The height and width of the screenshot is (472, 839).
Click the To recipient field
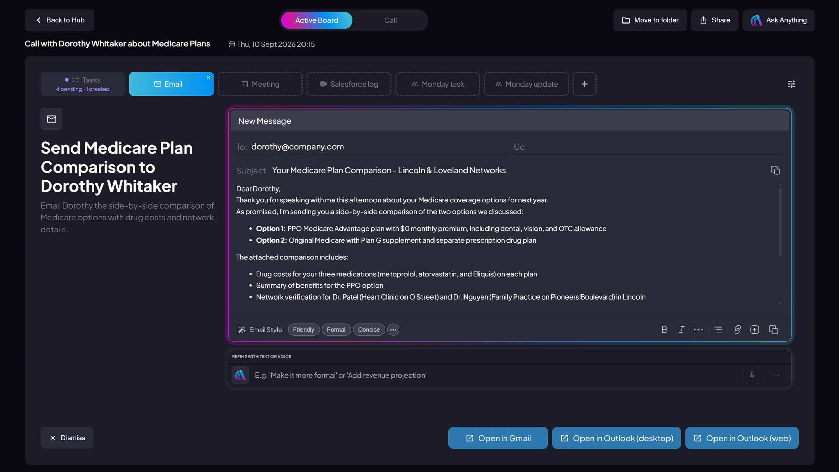click(x=371, y=147)
